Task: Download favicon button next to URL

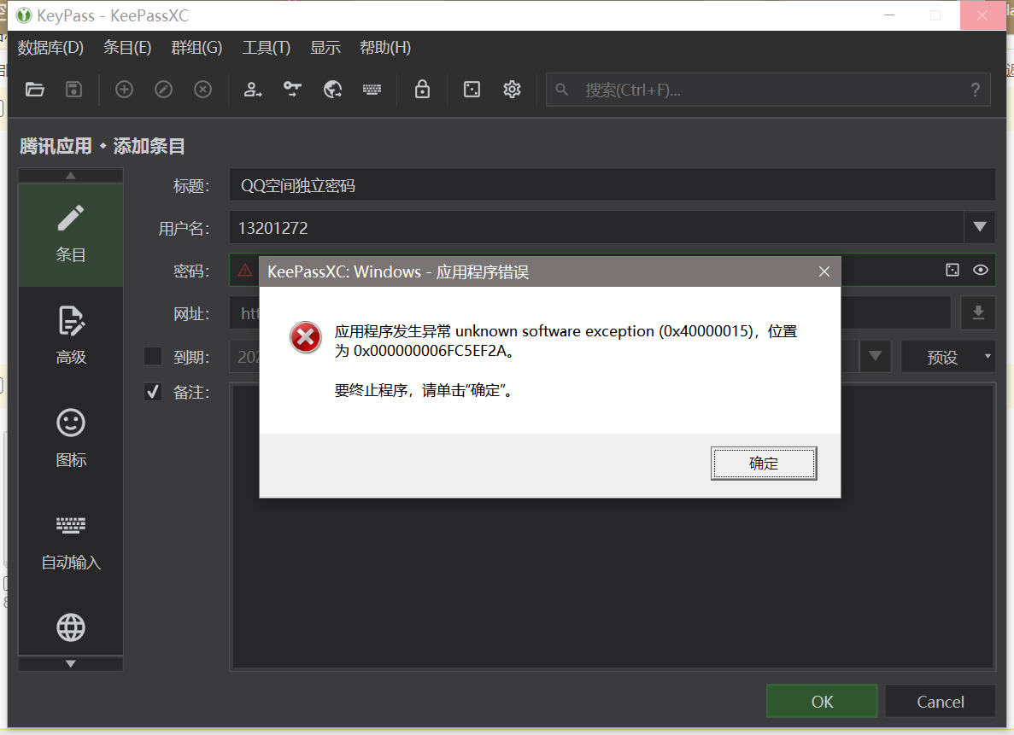Action: [978, 313]
